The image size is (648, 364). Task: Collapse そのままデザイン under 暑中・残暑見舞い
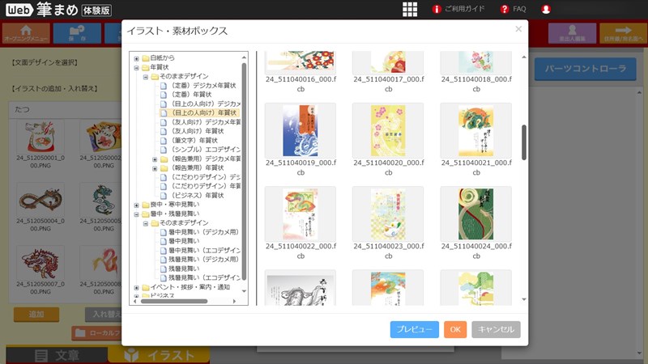click(x=146, y=223)
